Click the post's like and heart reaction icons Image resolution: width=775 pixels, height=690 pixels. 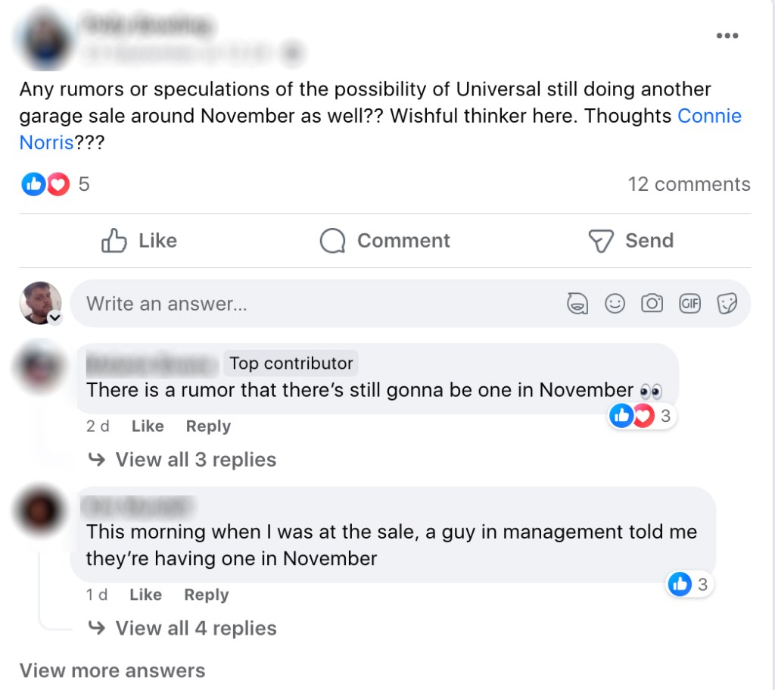(x=45, y=184)
